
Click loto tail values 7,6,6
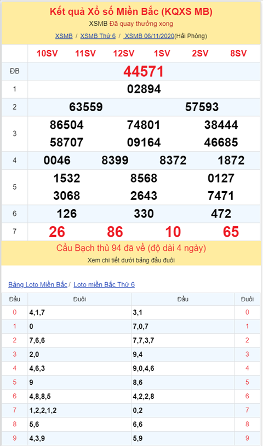37,340
